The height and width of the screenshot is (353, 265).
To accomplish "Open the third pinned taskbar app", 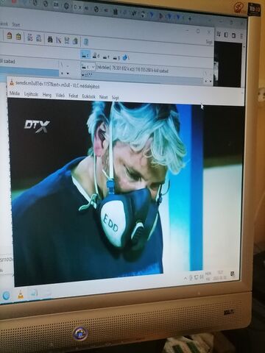I will tap(34, 293).
